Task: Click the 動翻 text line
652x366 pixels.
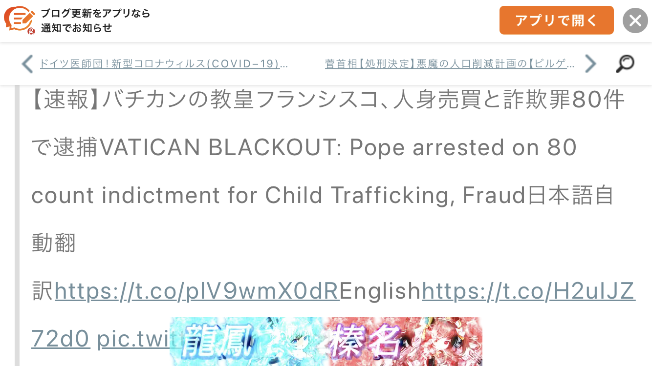Action: [x=54, y=243]
